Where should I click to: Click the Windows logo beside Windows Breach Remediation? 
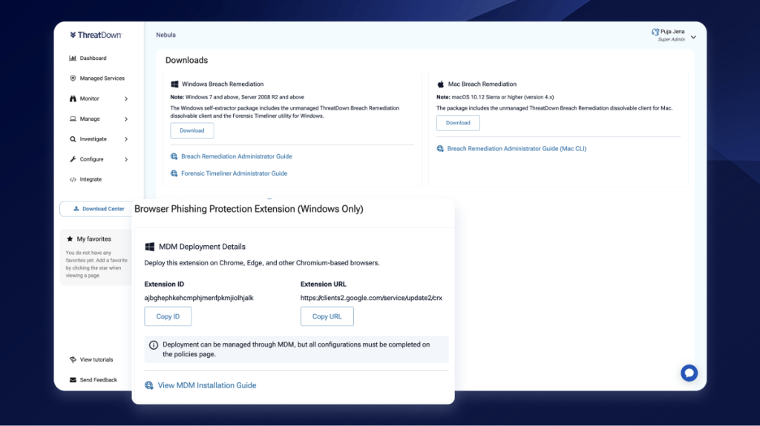174,84
